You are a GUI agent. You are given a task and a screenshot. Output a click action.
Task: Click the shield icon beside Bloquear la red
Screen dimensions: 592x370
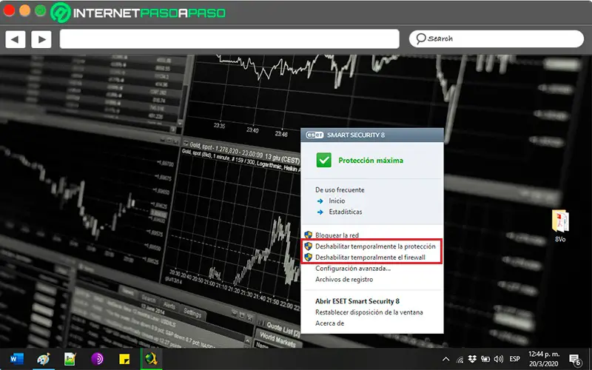click(309, 235)
